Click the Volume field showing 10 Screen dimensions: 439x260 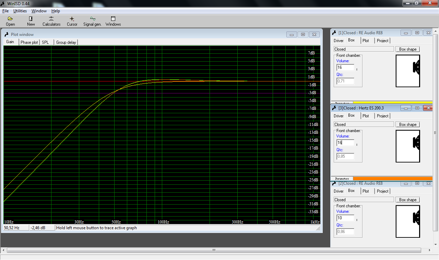coord(345,218)
